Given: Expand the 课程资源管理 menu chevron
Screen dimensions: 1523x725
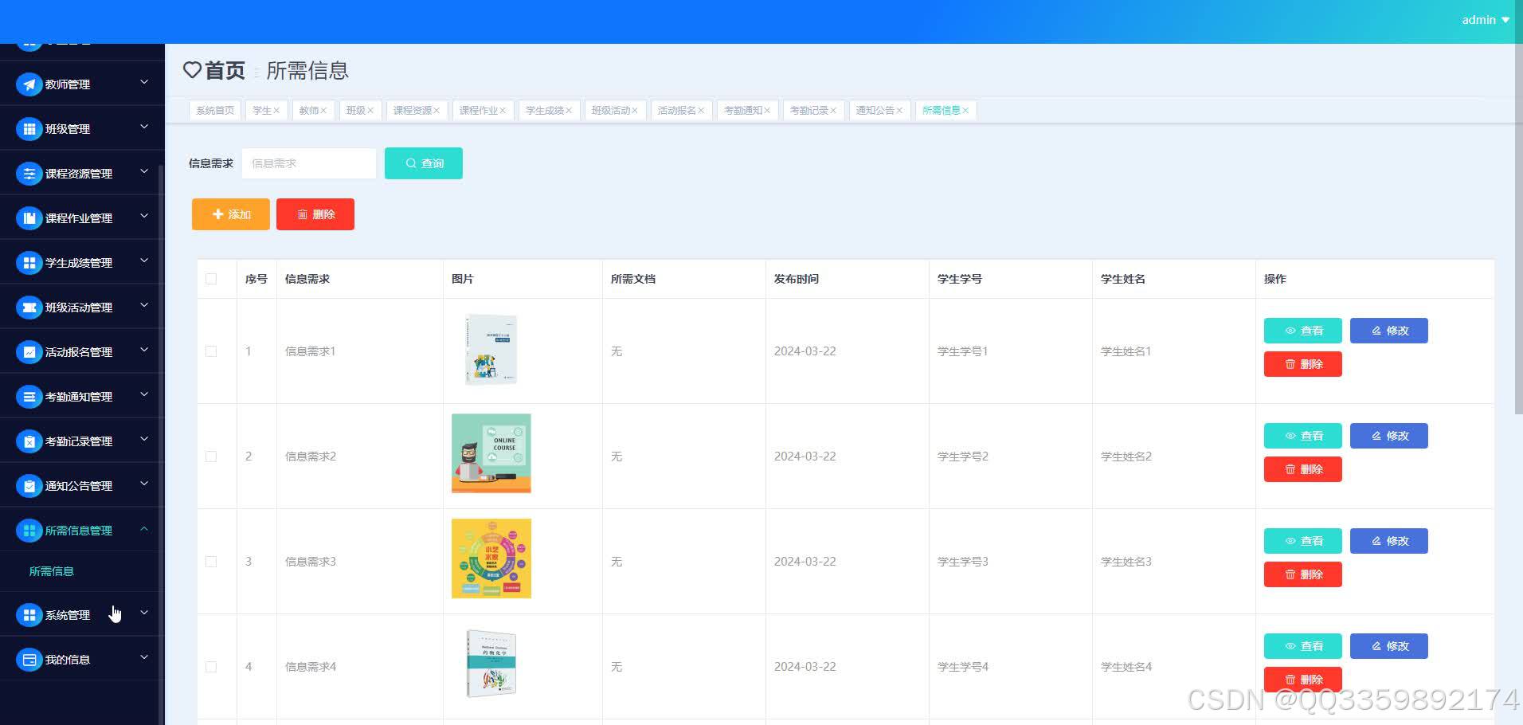Looking at the screenshot, I should [x=144, y=171].
